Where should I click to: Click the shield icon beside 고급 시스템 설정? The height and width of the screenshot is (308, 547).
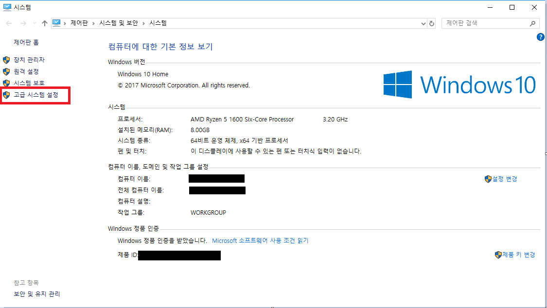tap(6, 95)
